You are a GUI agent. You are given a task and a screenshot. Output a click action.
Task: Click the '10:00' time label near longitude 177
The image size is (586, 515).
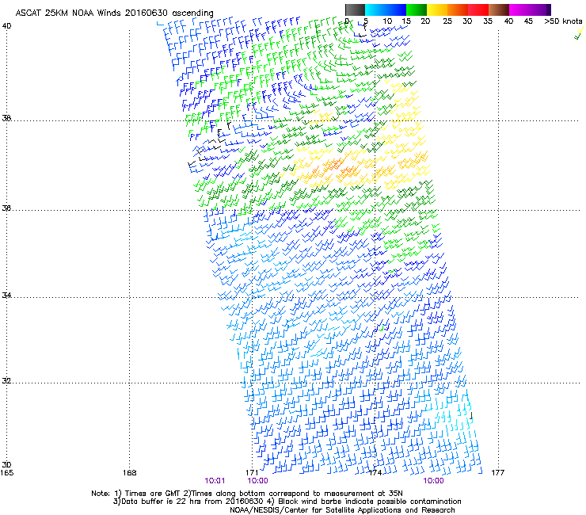pyautogui.click(x=433, y=481)
